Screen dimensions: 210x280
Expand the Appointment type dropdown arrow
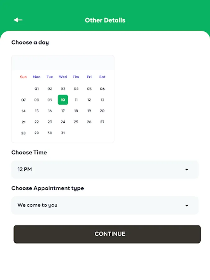point(187,206)
